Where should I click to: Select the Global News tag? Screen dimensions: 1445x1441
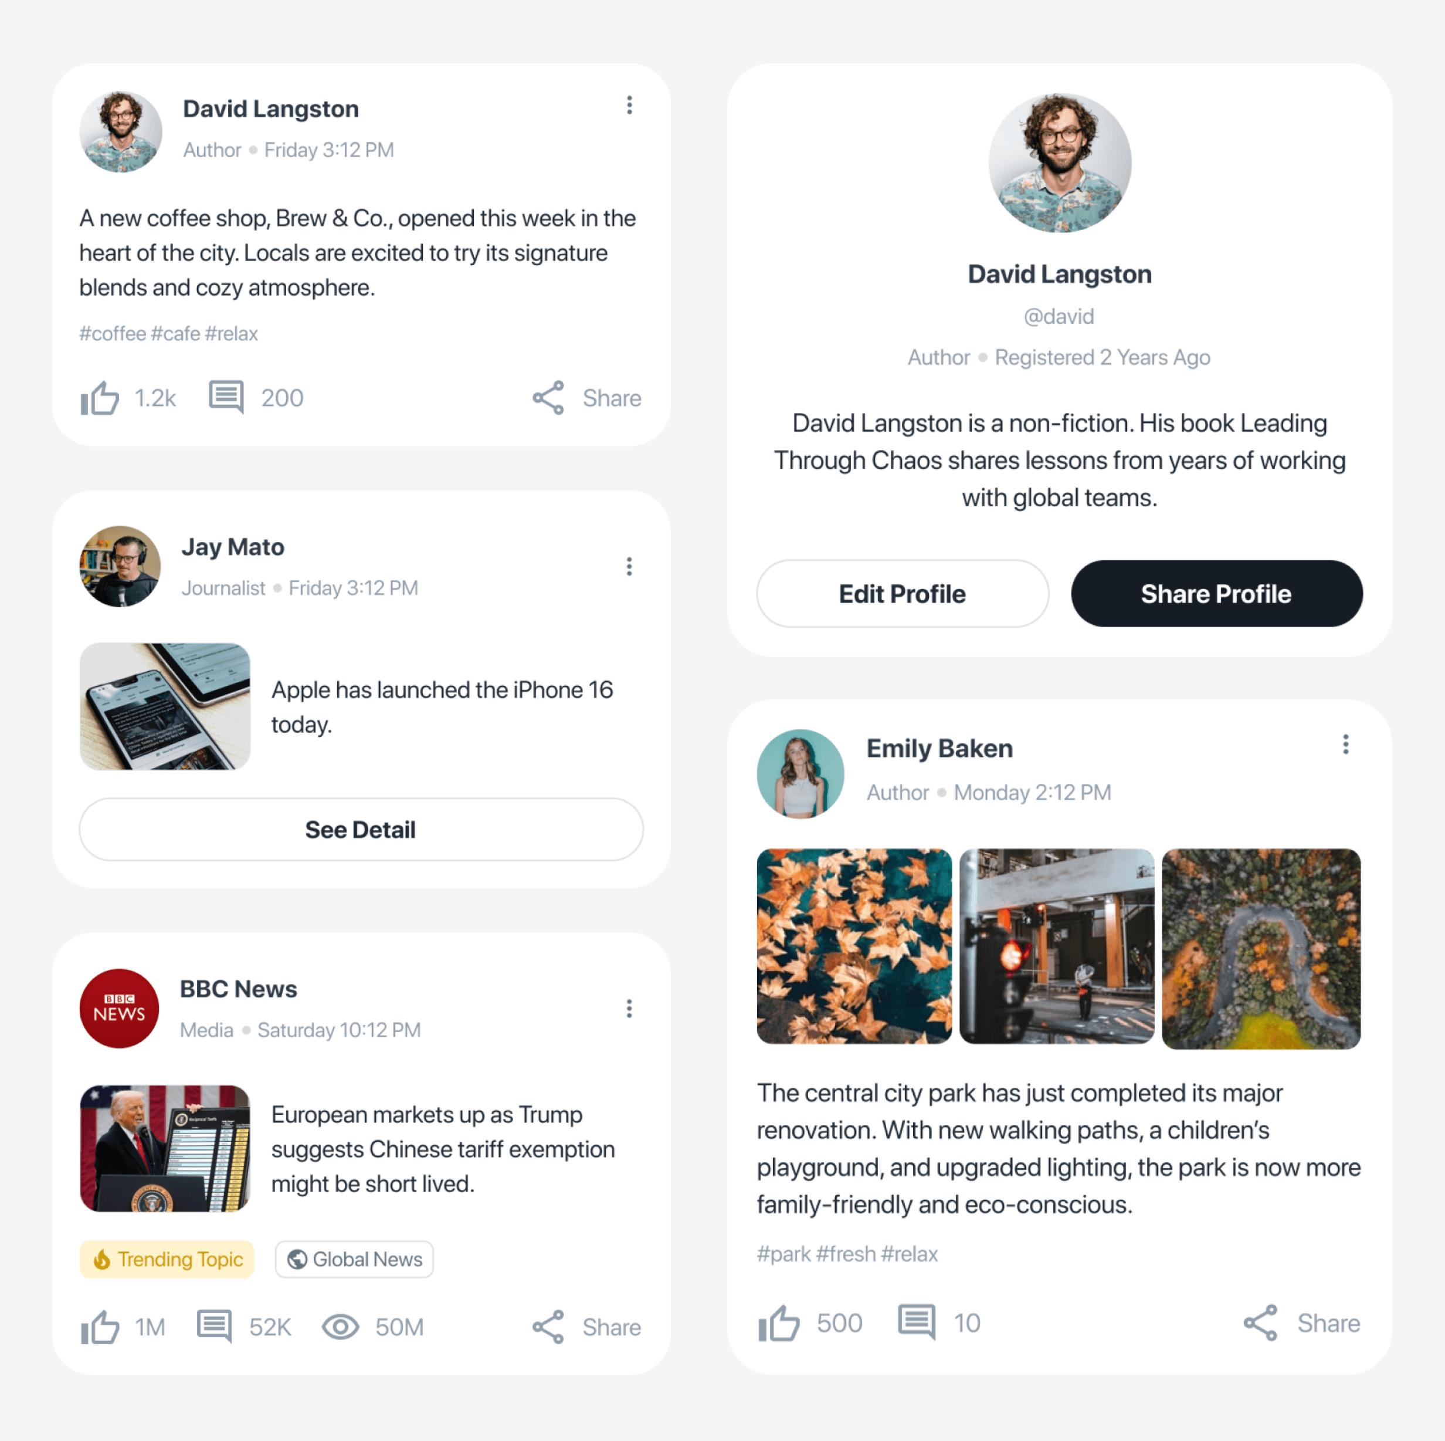tap(355, 1259)
